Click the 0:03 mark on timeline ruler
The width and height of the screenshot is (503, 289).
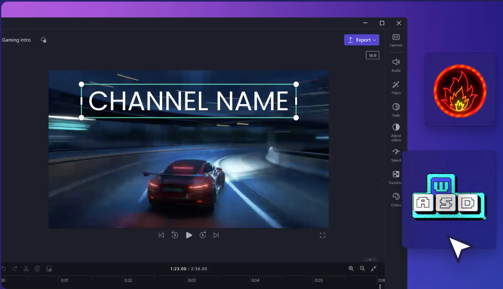191,280
